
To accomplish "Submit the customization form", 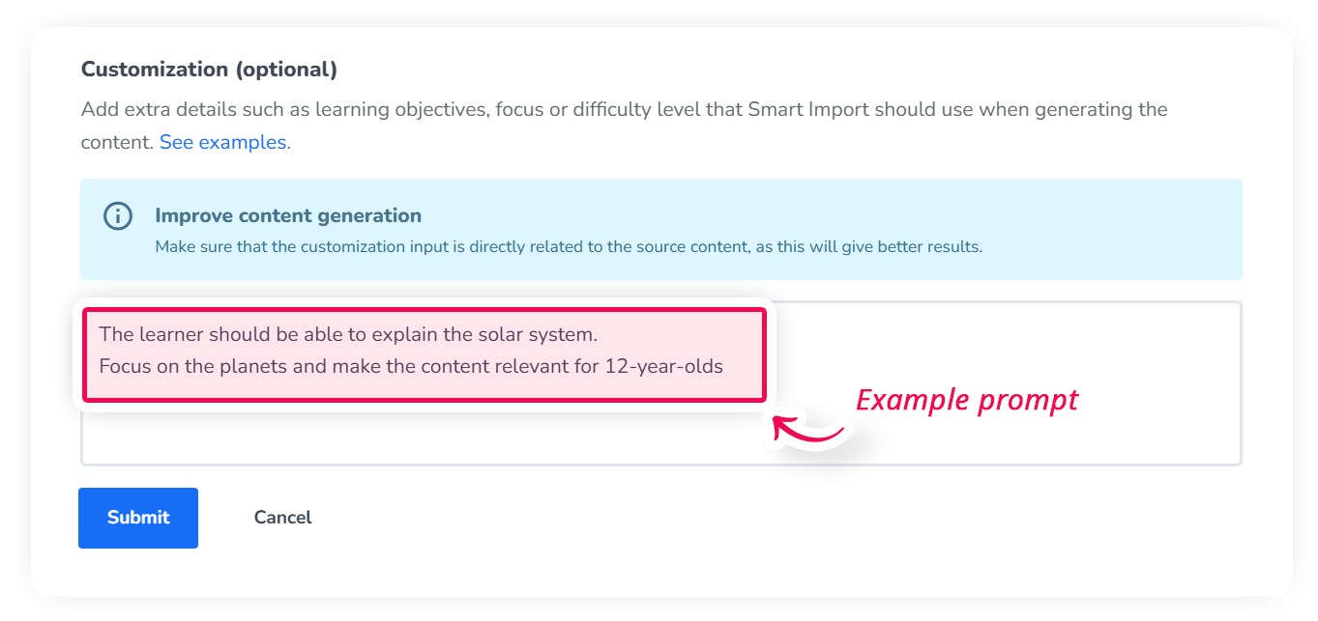I will (x=138, y=518).
